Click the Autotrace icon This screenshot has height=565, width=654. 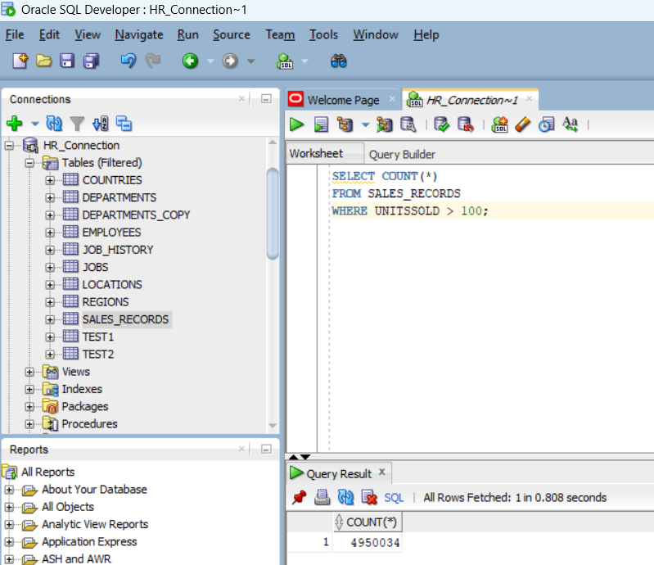click(385, 124)
